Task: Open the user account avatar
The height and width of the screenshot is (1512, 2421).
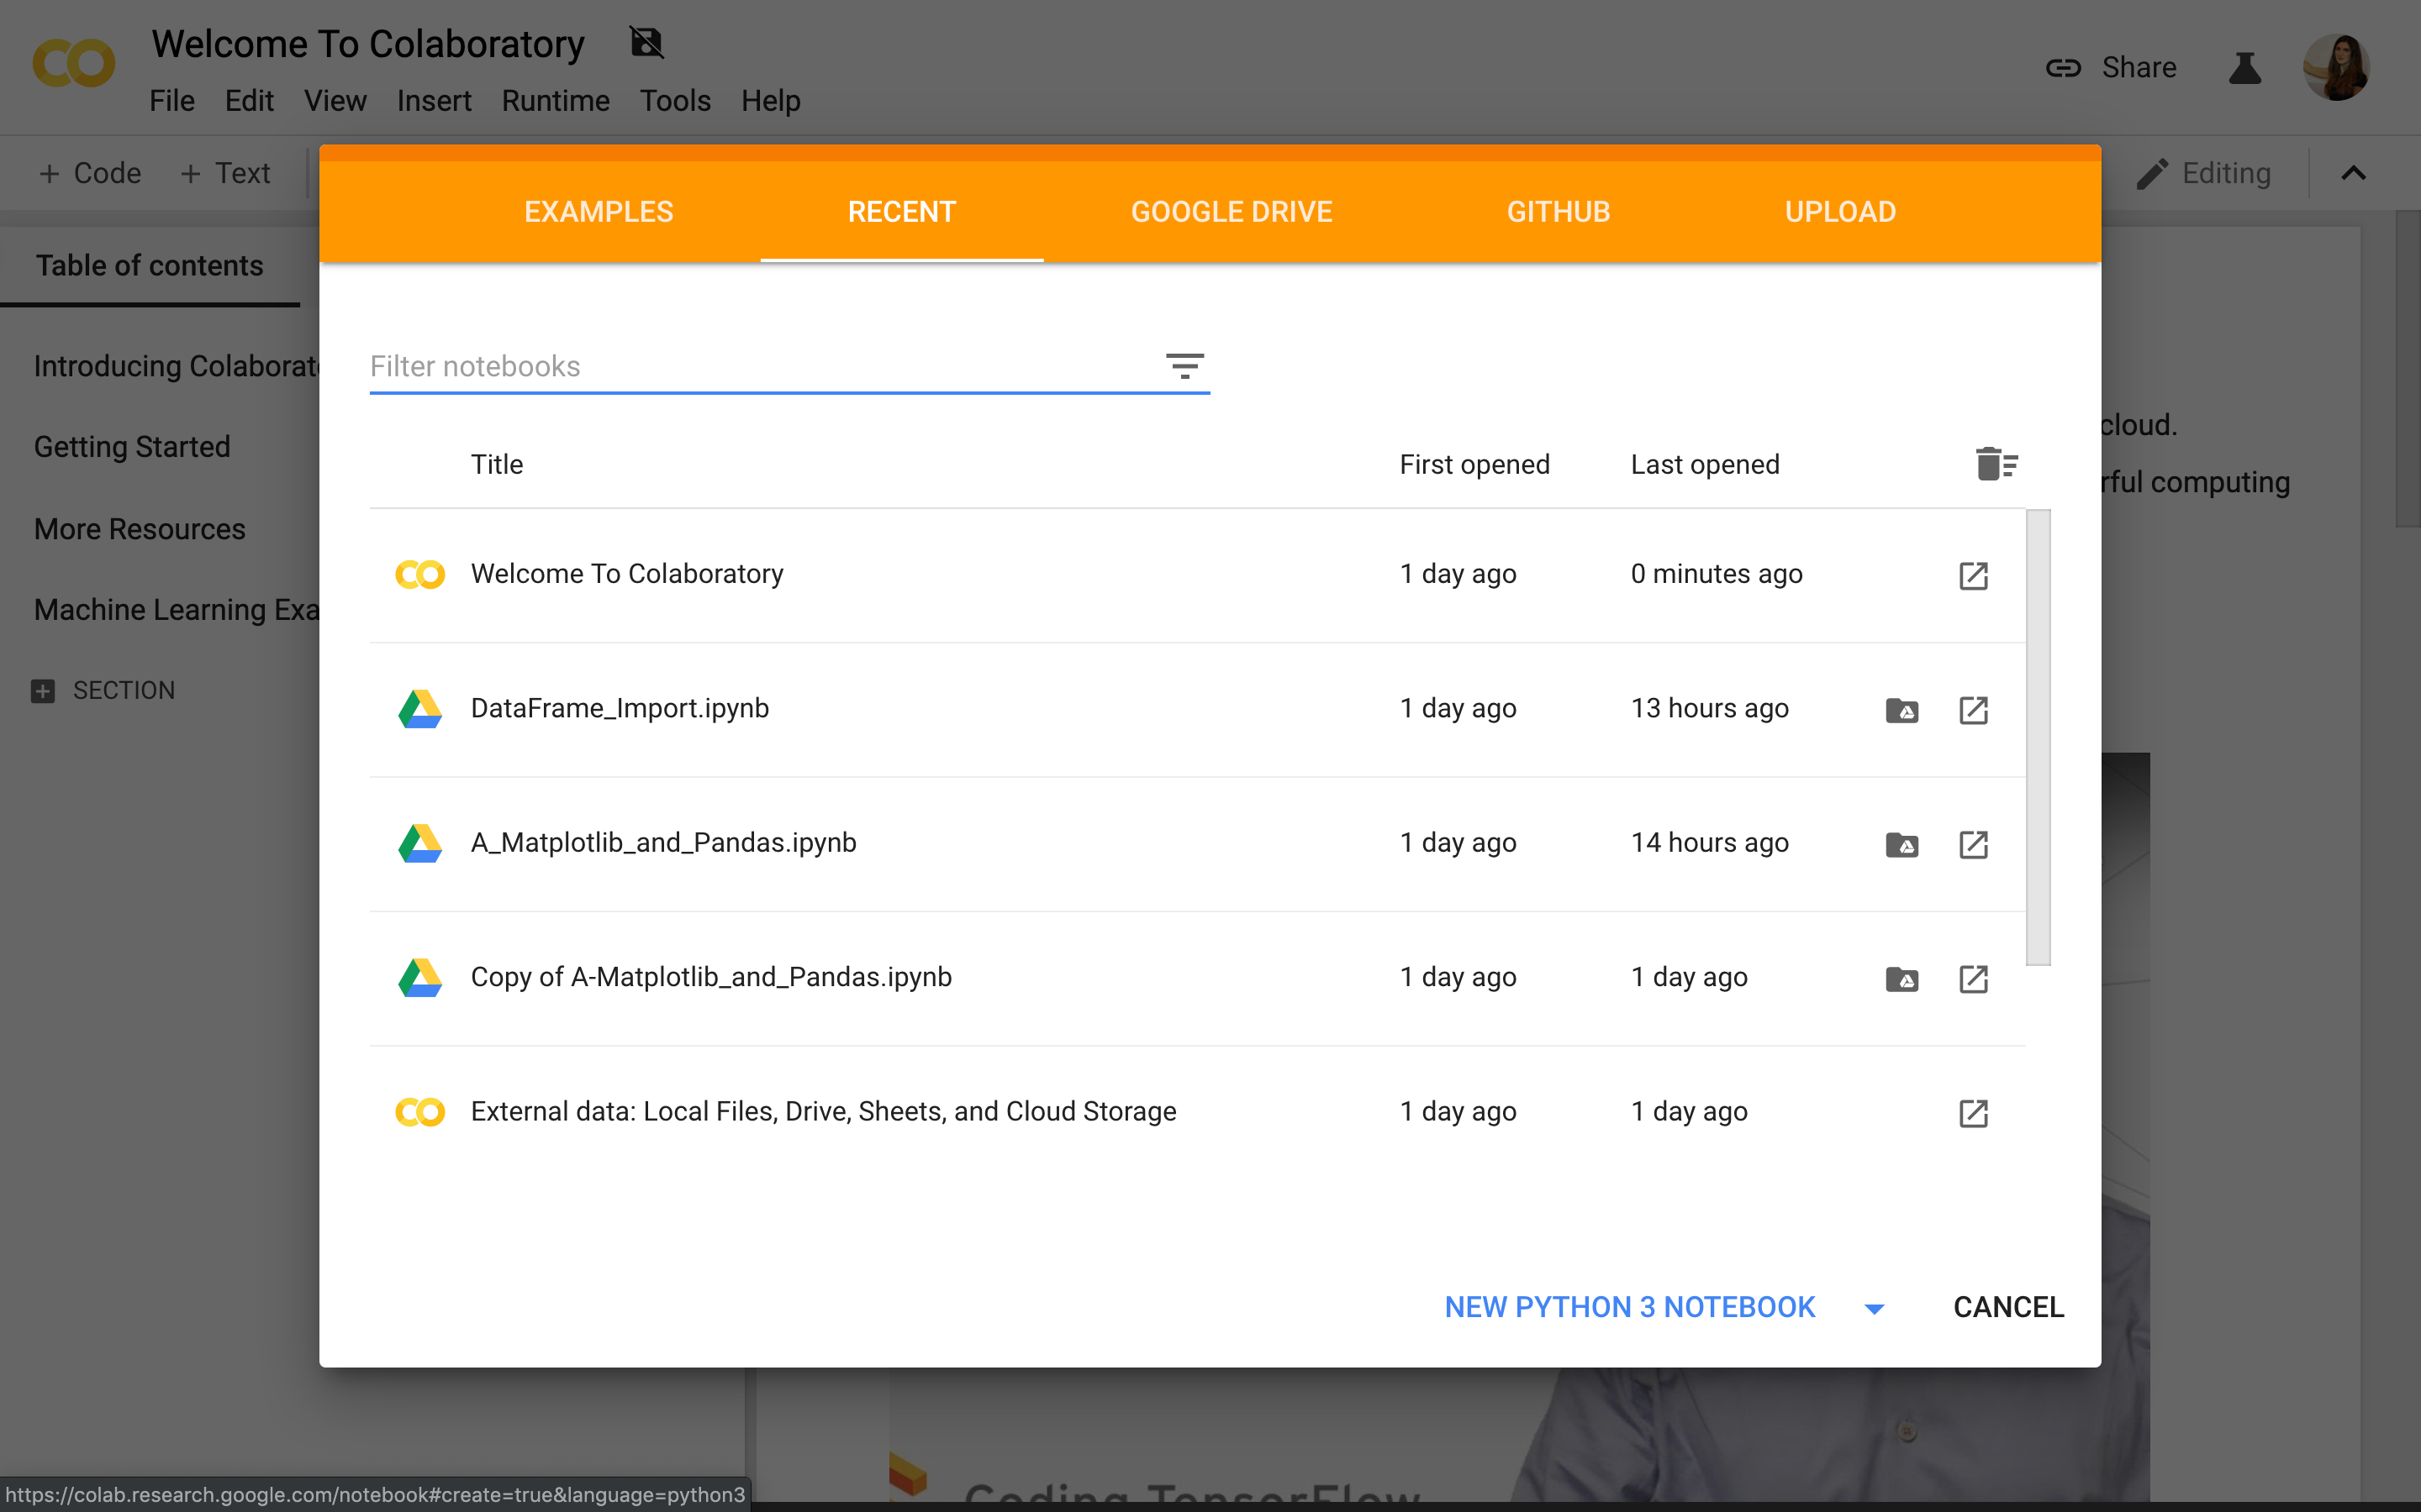Action: pos(2336,68)
